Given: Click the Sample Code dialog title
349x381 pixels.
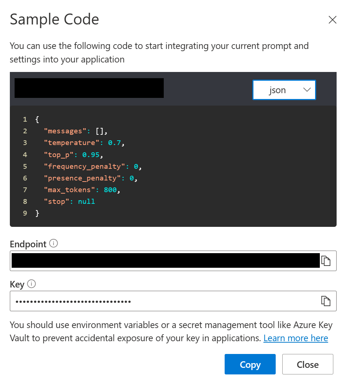Looking at the screenshot, I should click(54, 19).
